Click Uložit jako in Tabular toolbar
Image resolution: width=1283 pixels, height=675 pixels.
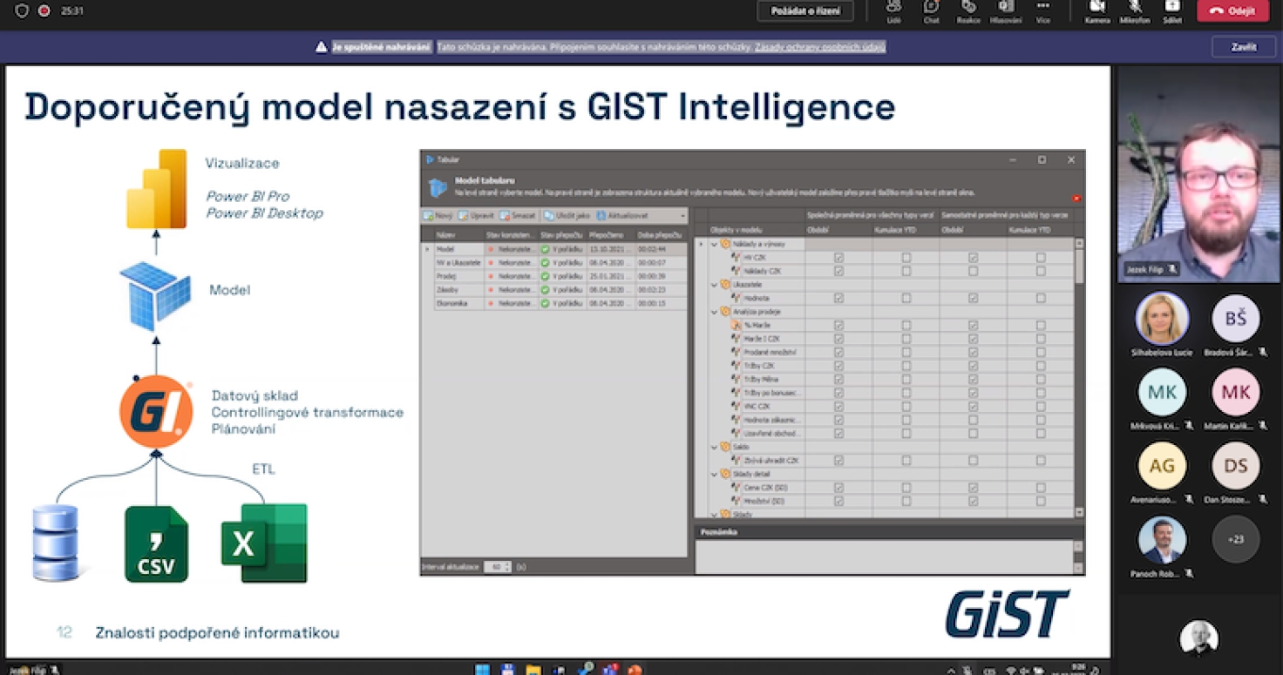[x=567, y=215]
